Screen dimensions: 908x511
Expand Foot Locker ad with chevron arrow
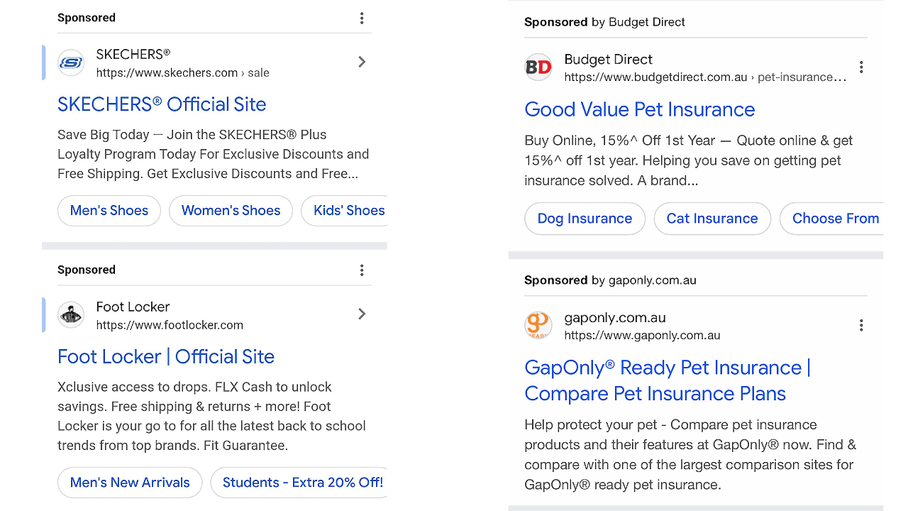[362, 314]
